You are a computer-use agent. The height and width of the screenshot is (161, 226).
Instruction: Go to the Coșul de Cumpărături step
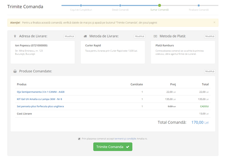point(81,6)
